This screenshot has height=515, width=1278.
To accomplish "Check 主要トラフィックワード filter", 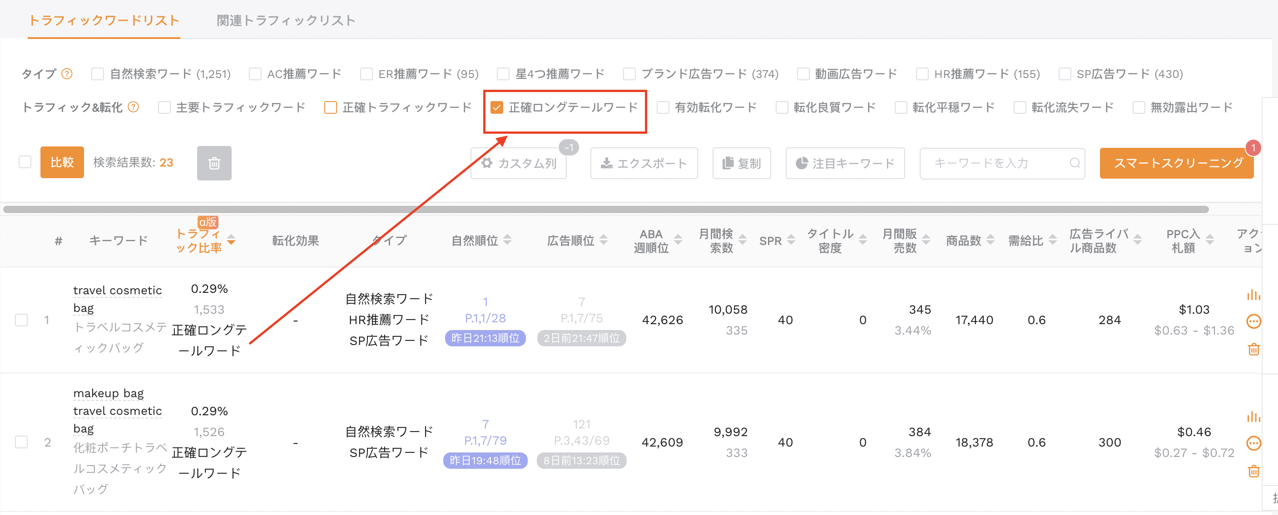I will pos(164,107).
